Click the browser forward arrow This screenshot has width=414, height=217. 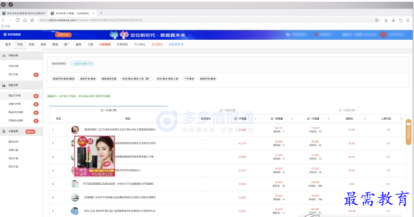[10, 20]
